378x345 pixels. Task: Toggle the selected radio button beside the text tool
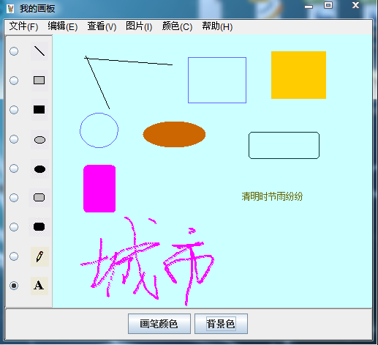14,286
